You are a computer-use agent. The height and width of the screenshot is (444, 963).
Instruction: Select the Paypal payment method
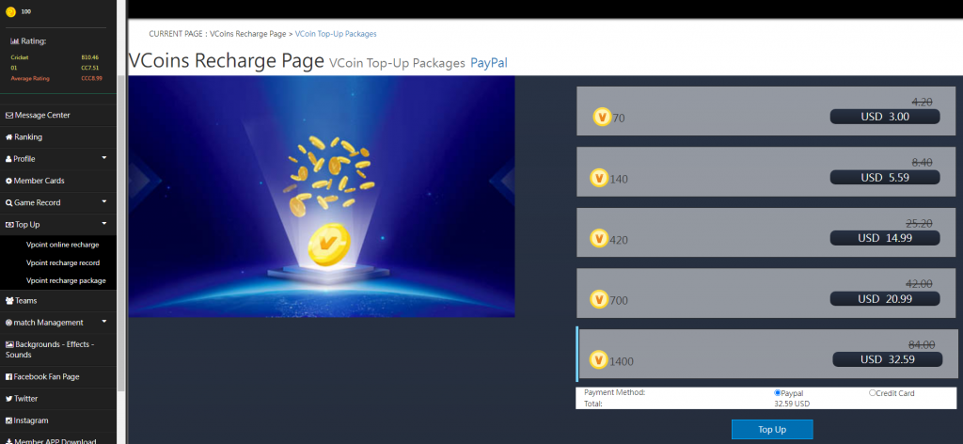[x=778, y=392]
